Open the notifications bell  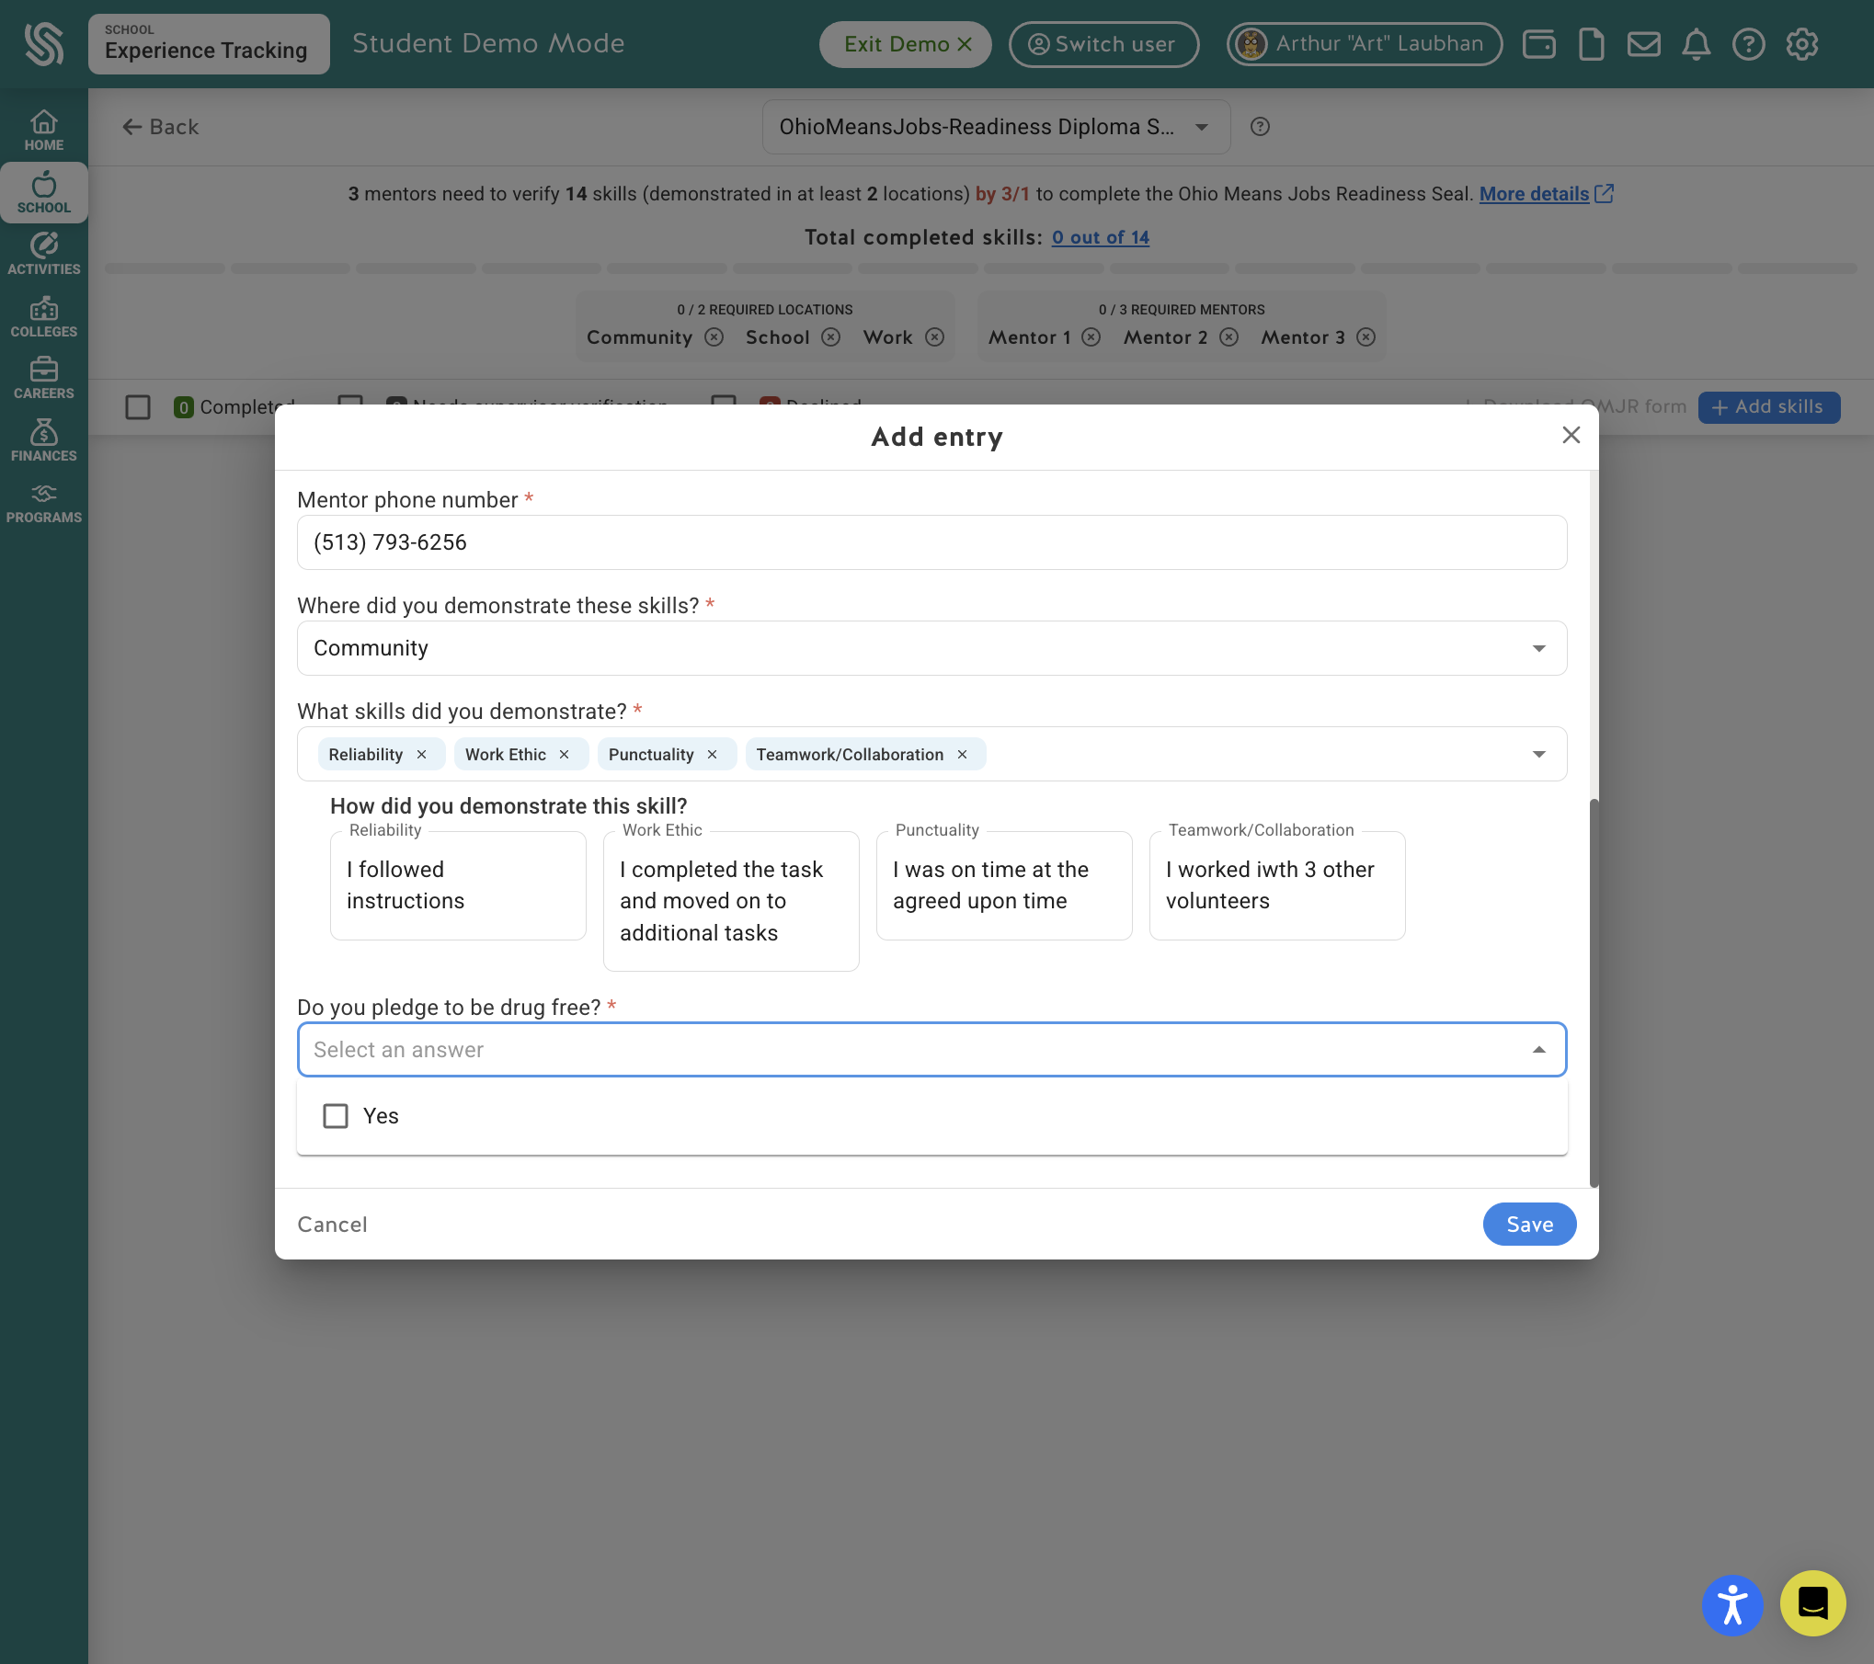[1696, 44]
